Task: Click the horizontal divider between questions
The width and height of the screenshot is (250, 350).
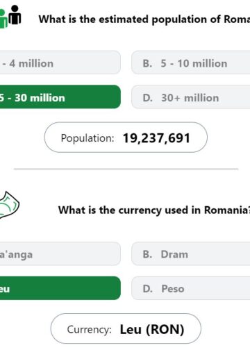Action: pos(126,169)
